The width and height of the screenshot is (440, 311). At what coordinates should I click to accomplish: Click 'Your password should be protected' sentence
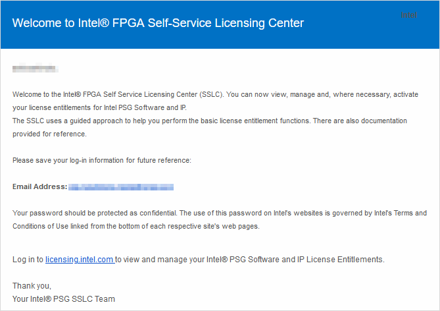point(95,213)
